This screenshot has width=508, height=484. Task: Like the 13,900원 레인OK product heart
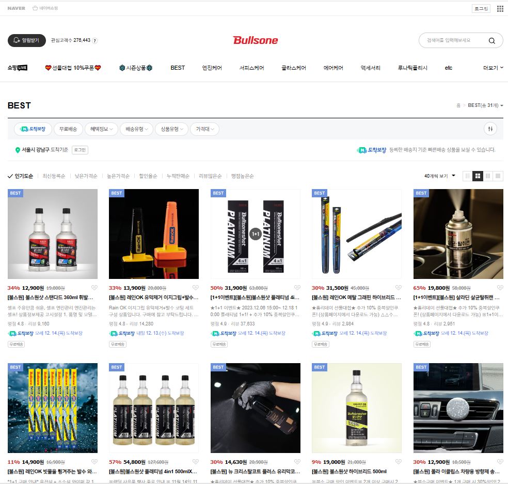(195, 288)
